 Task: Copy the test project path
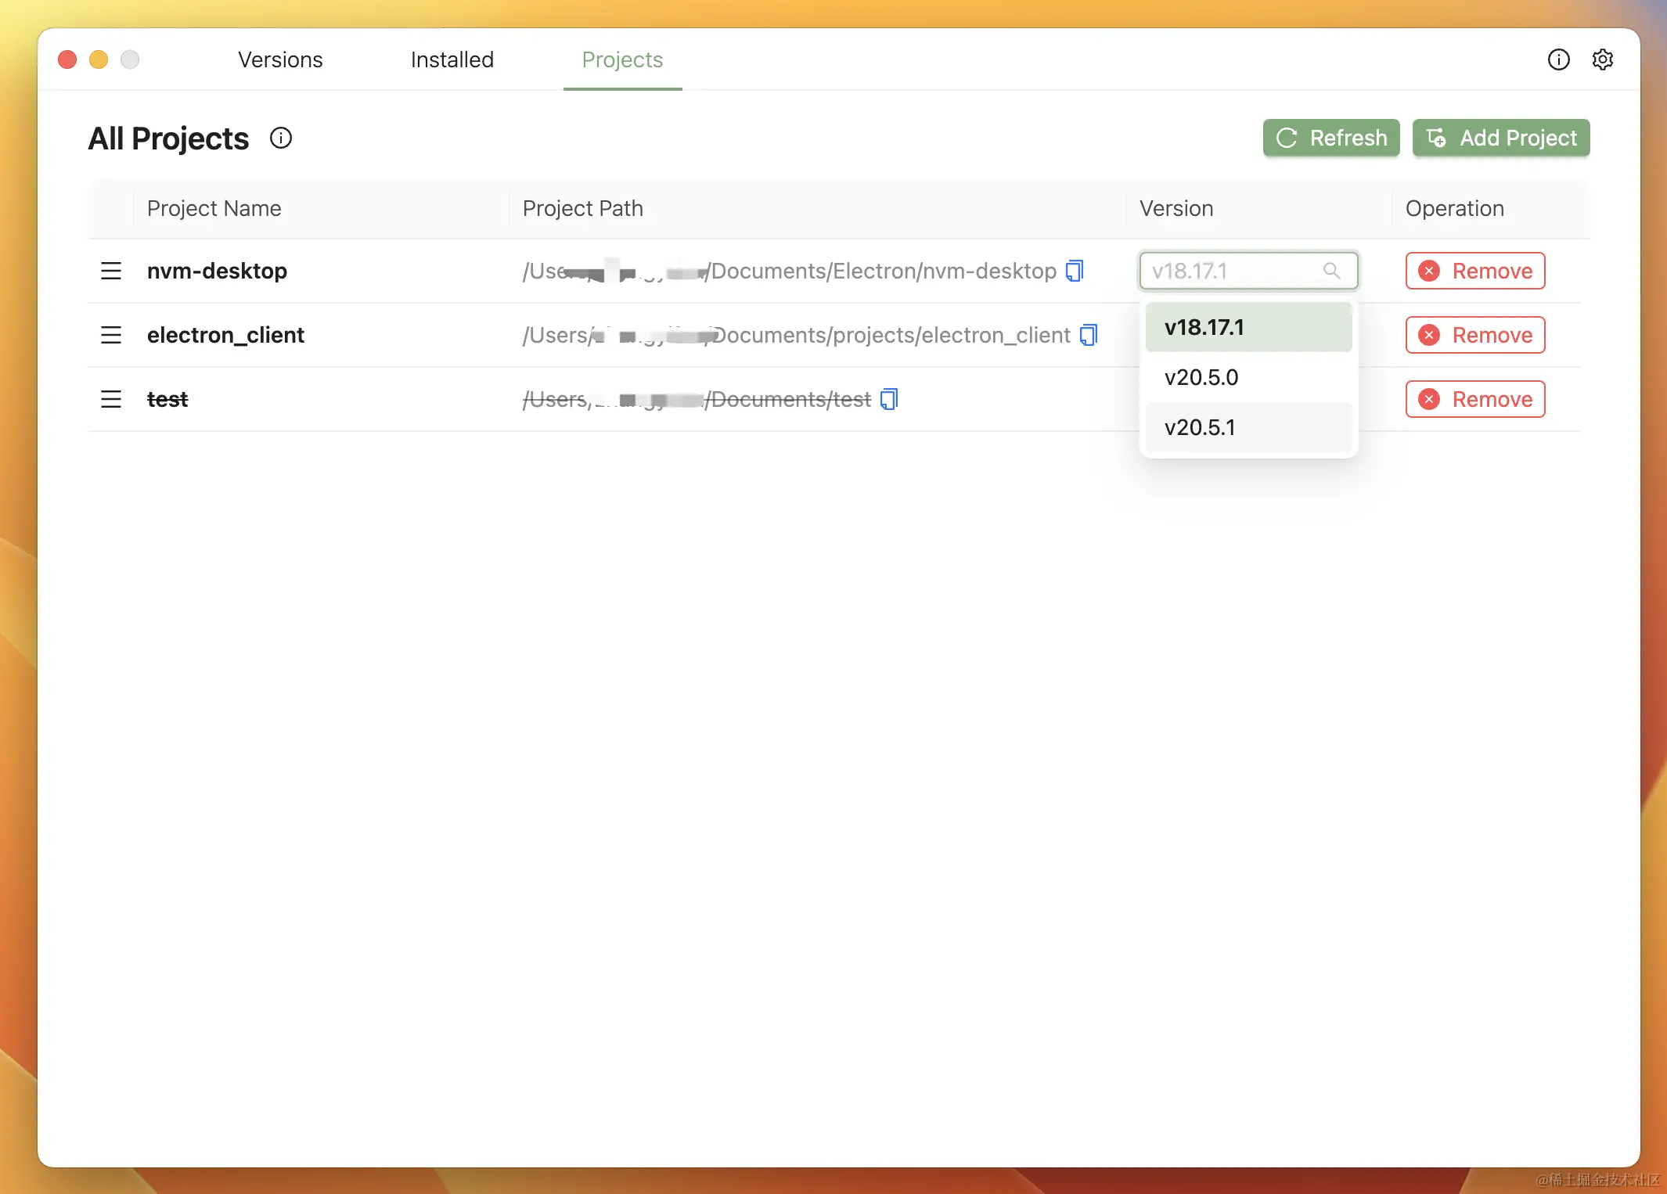(x=888, y=399)
